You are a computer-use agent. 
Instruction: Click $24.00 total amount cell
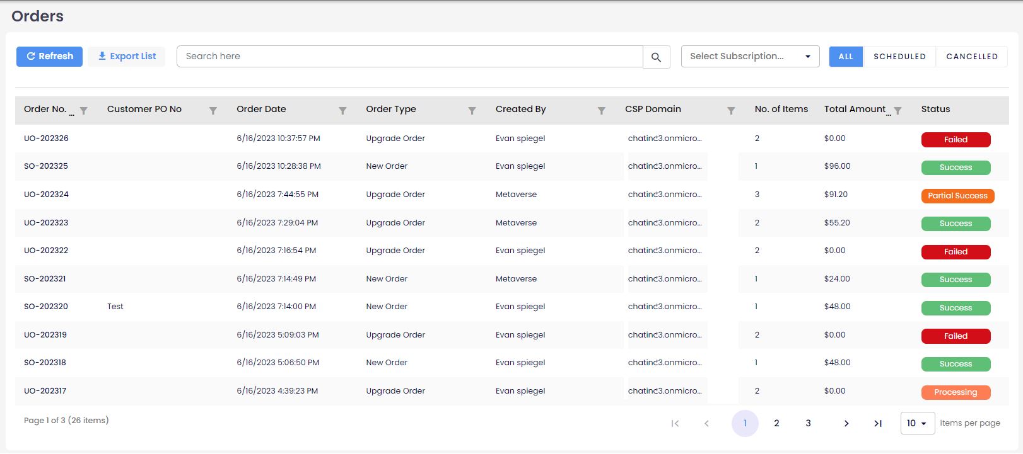[837, 279]
